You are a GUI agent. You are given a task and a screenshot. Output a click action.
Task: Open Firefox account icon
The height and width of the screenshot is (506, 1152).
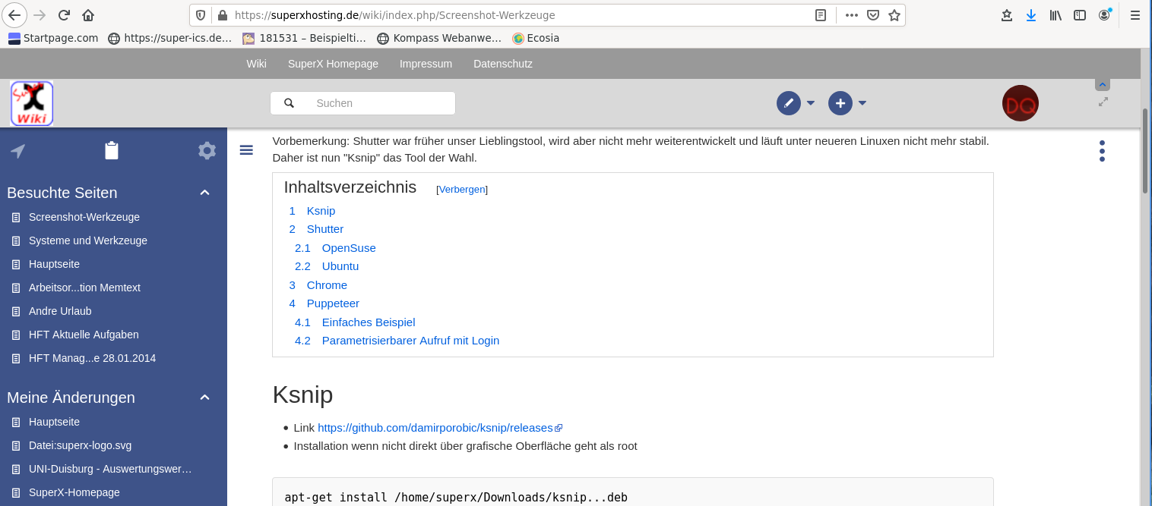coord(1104,15)
